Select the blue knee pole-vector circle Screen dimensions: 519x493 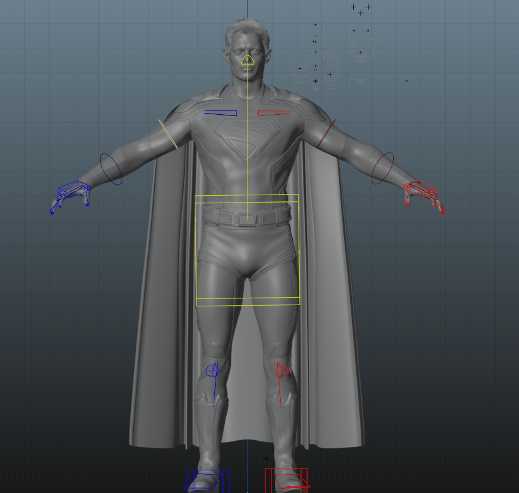(212, 371)
